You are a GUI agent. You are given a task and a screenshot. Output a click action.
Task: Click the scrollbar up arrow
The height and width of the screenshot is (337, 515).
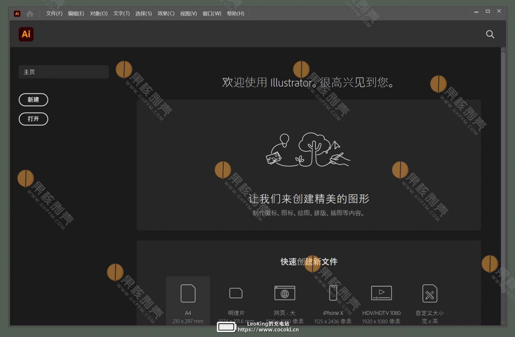coord(503,49)
